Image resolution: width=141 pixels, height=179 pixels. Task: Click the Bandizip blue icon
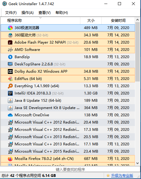click(10, 57)
